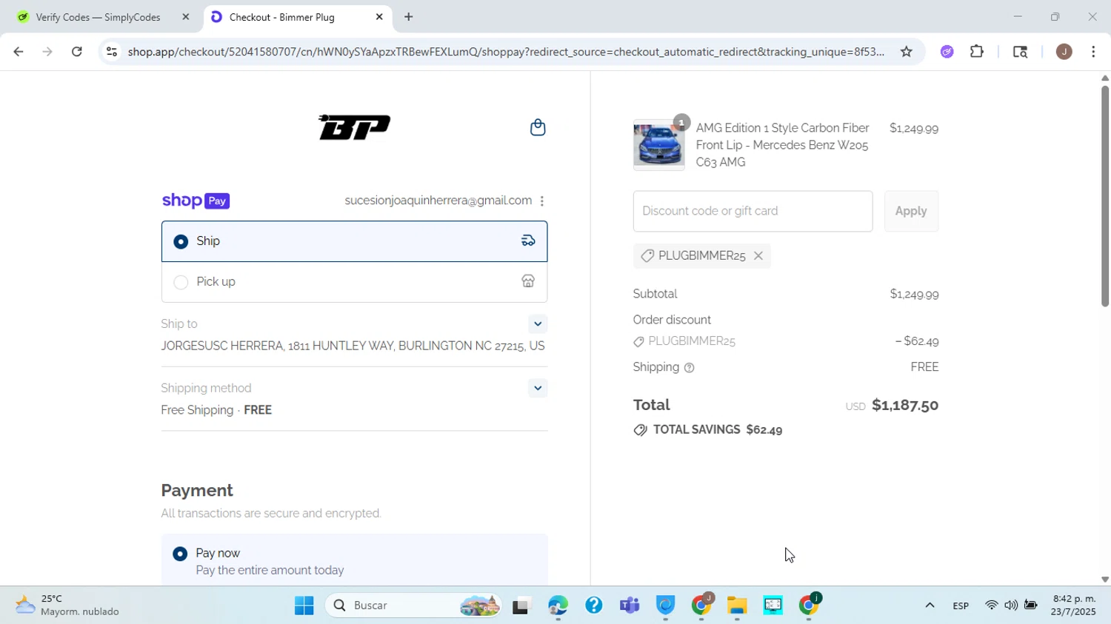Open a new browser tab
This screenshot has height=624, width=1111.
tap(408, 16)
